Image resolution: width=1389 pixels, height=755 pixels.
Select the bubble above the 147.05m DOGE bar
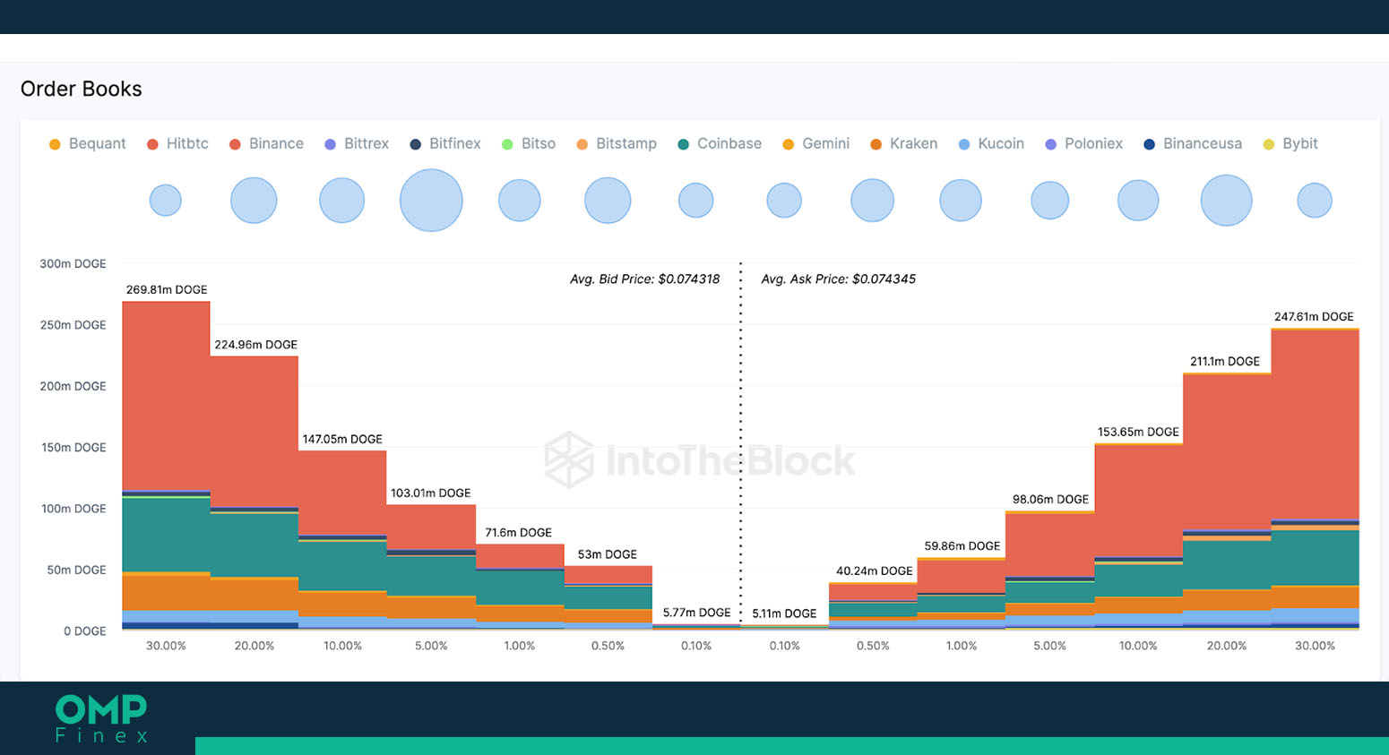click(342, 200)
